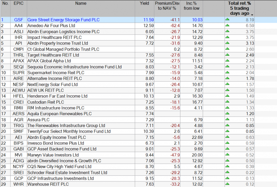This screenshot has height=187, width=277.
Task: Select Supermarket Income Reit PLC
Action: (x=56, y=73)
